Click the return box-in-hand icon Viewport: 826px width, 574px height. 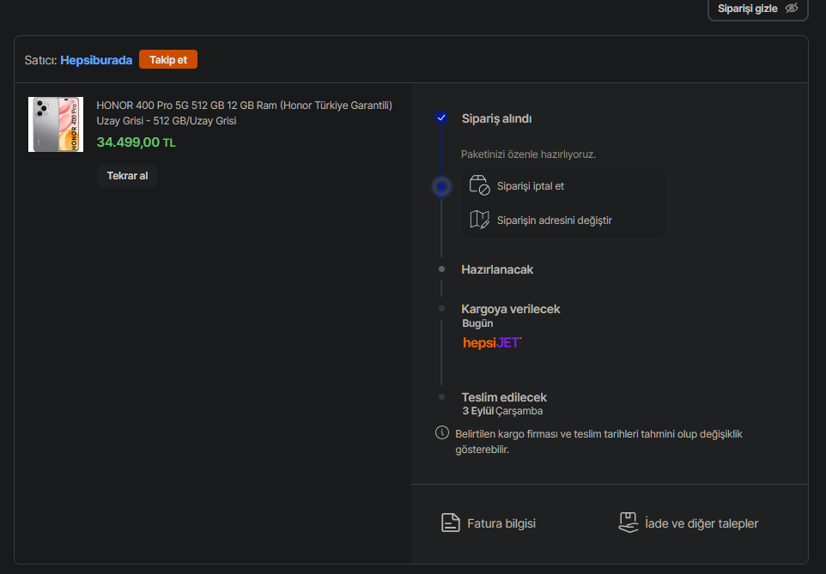coord(629,523)
